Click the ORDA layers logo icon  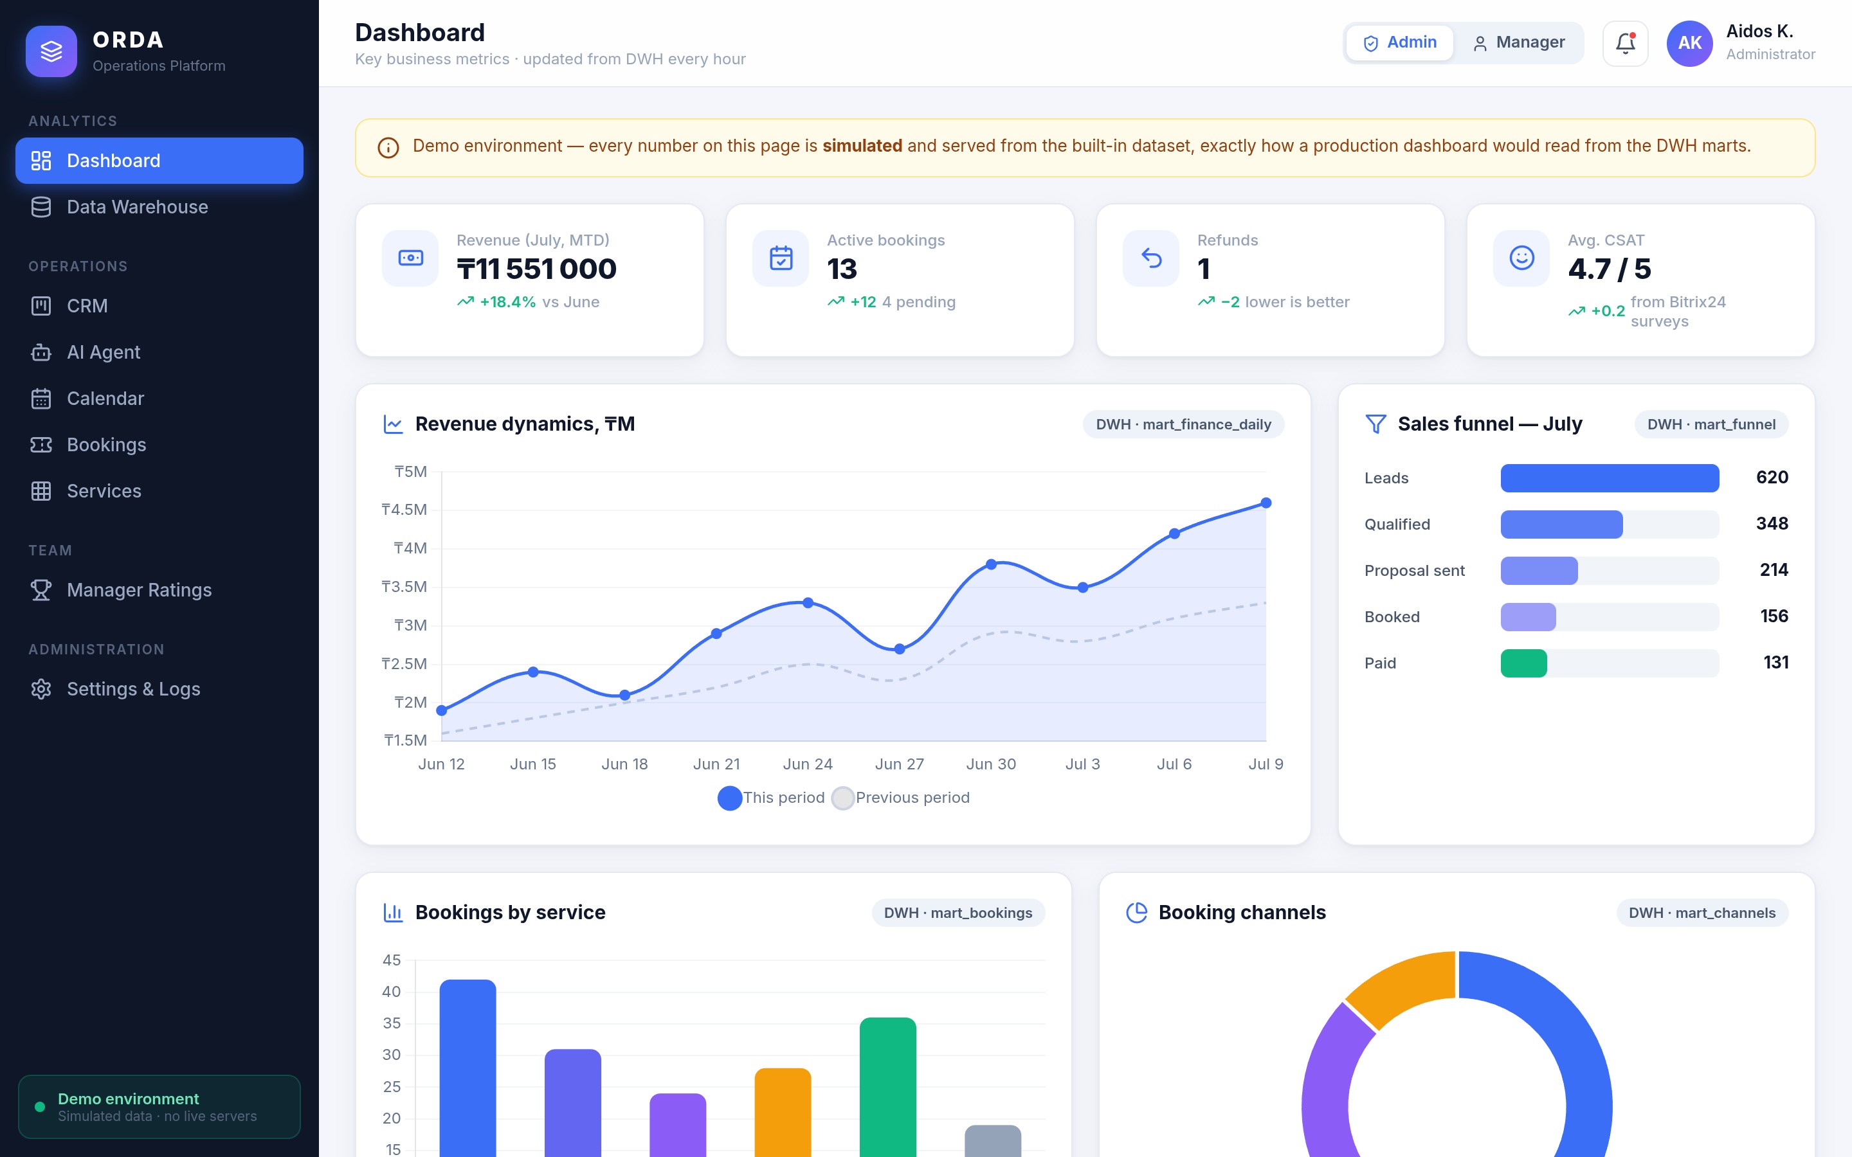pos(51,51)
